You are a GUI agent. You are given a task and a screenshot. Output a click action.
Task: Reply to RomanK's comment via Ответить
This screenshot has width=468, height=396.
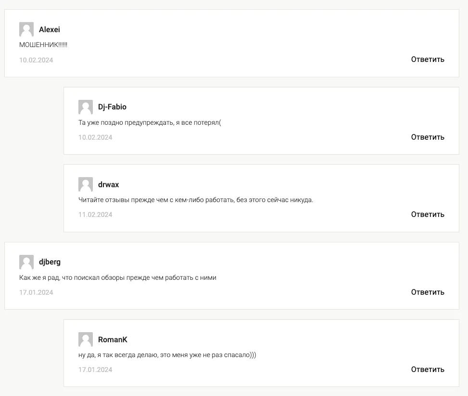[x=428, y=369]
